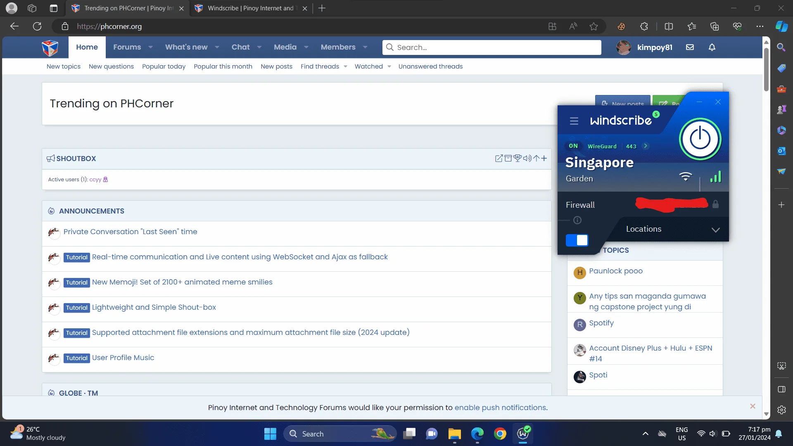This screenshot has width=793, height=446.
Task: Toggle the shoutbox sound speaker icon
Action: [527, 158]
